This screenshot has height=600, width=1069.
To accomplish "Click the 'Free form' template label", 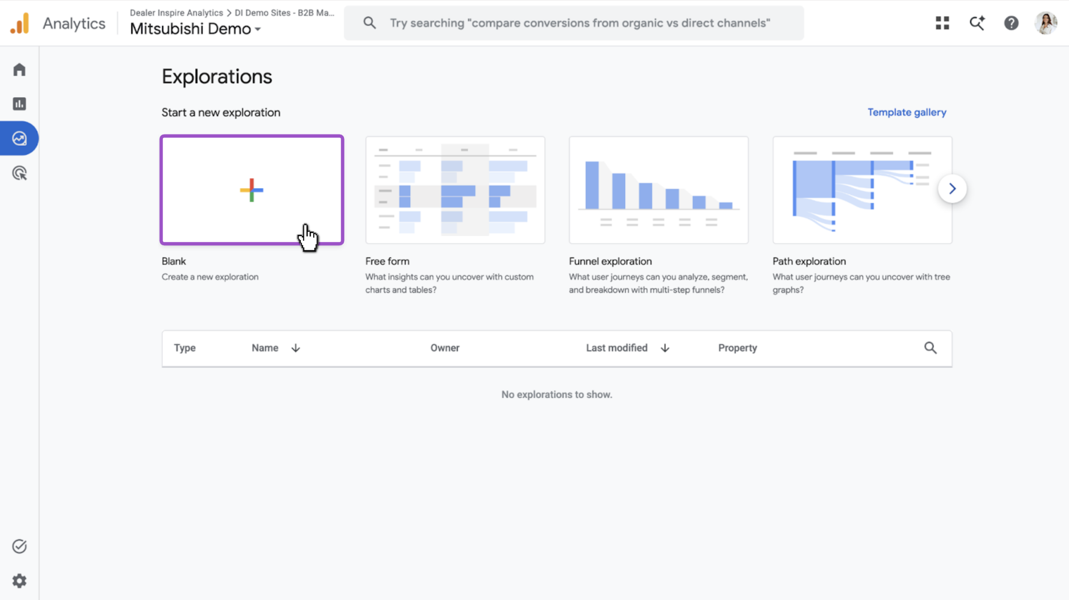I will point(387,261).
